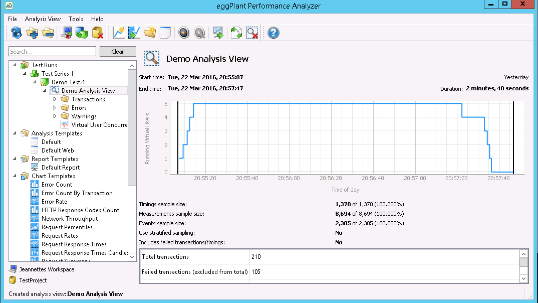The width and height of the screenshot is (538, 303).
Task: Click the folder with plus sign icon
Action: coord(32,33)
